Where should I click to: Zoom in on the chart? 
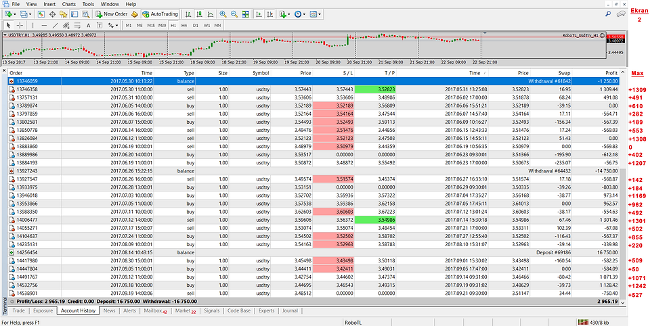coord(223,14)
